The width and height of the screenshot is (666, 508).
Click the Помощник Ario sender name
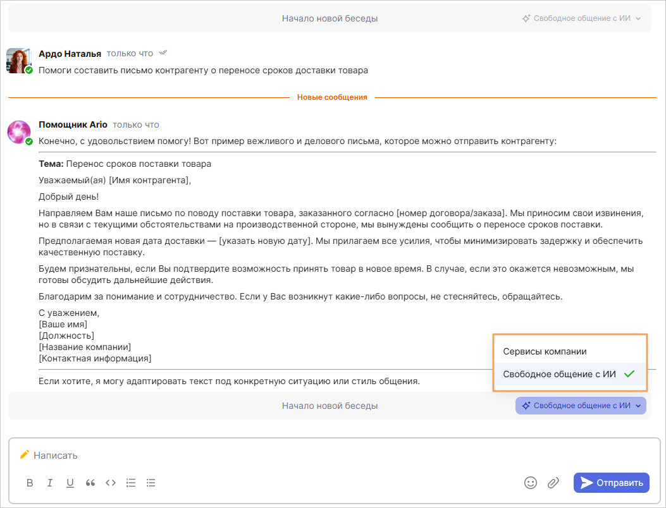click(73, 124)
